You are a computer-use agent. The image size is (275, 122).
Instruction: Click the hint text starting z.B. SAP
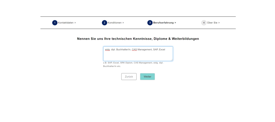coord(133,65)
